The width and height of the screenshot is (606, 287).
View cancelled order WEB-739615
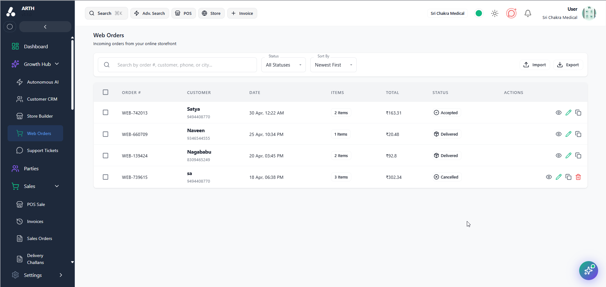549,177
